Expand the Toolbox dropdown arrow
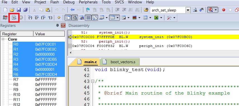This screenshot has width=239, height=106. 174,18
